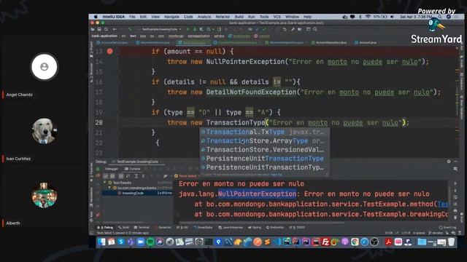Place cursor on line 20 throw statement
Image resolution: width=467 pixels, height=262 pixels.
pyautogui.click(x=287, y=123)
